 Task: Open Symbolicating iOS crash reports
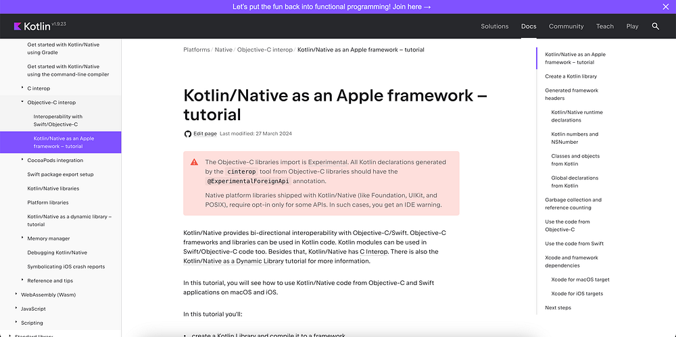(x=66, y=266)
